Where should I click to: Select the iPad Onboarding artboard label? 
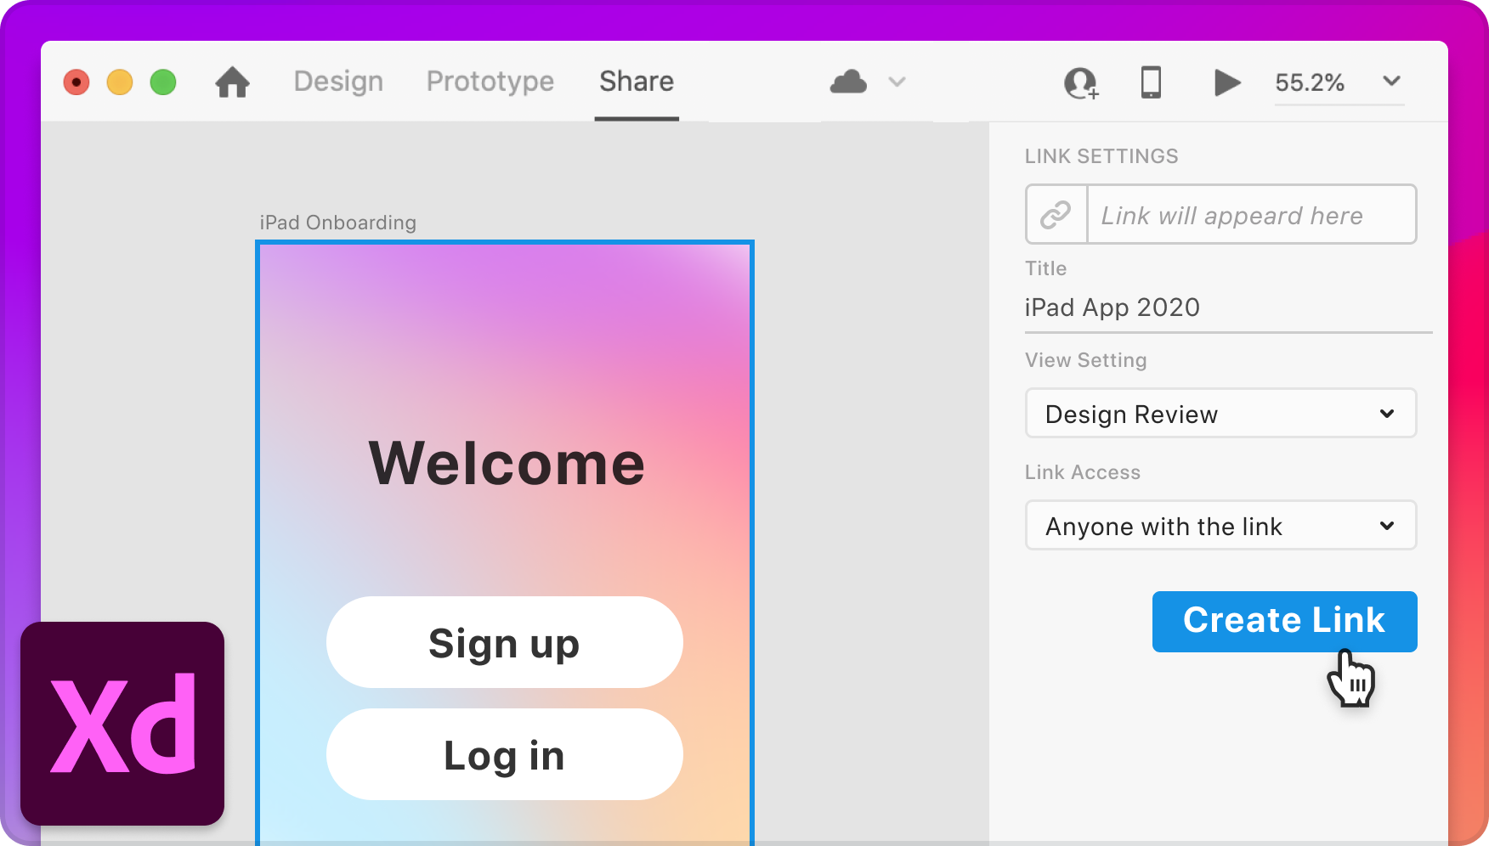338,223
